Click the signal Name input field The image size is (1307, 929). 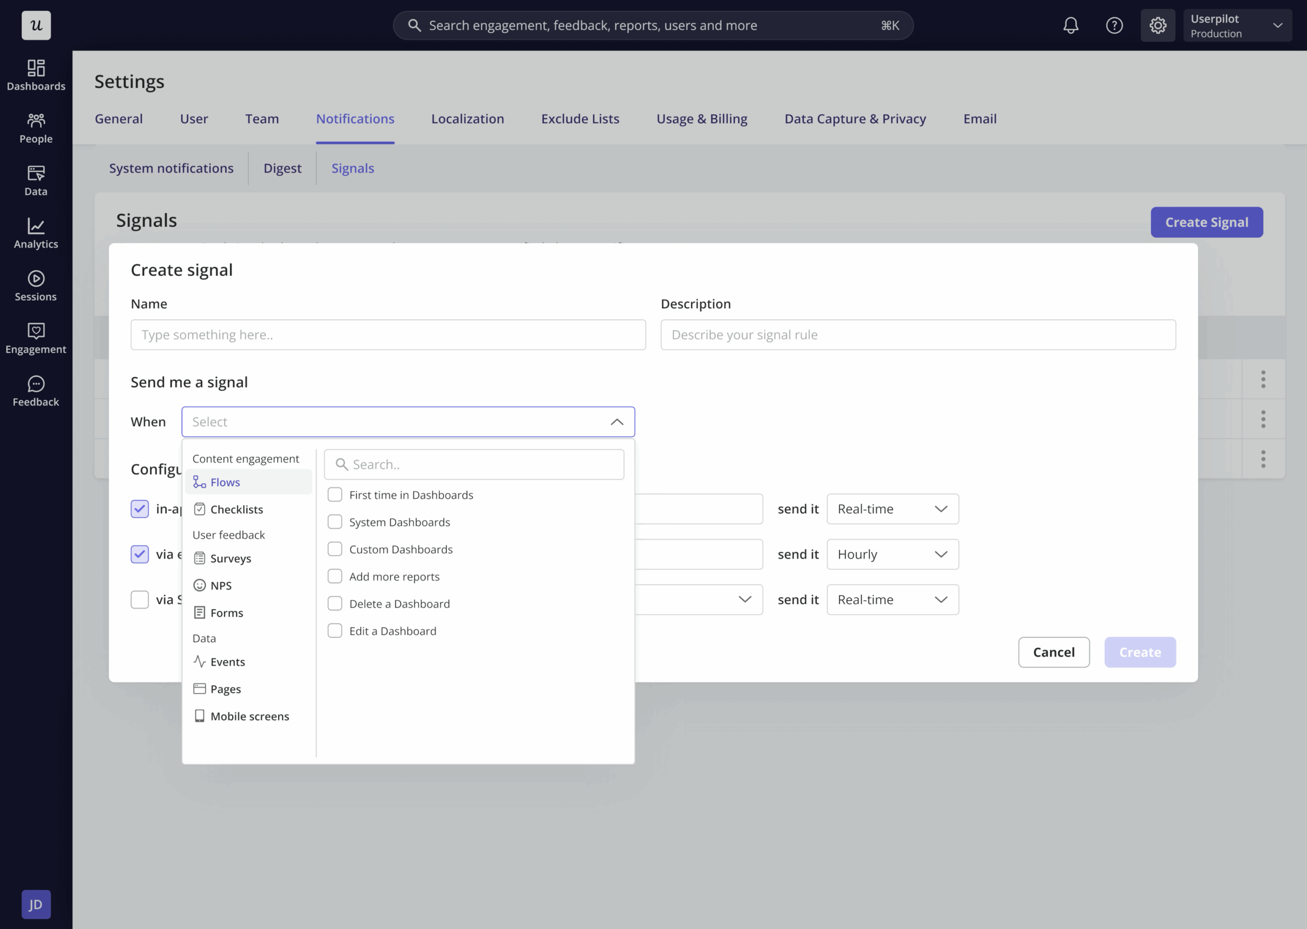388,335
